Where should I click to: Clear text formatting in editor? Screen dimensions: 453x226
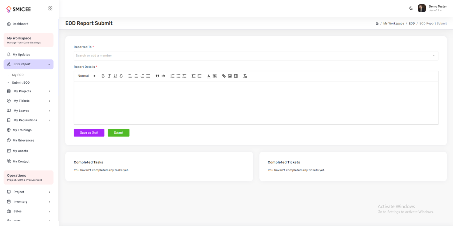click(245, 76)
